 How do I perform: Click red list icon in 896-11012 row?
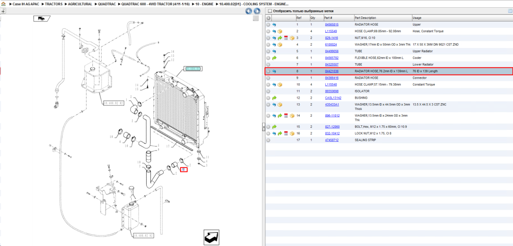(x=286, y=116)
